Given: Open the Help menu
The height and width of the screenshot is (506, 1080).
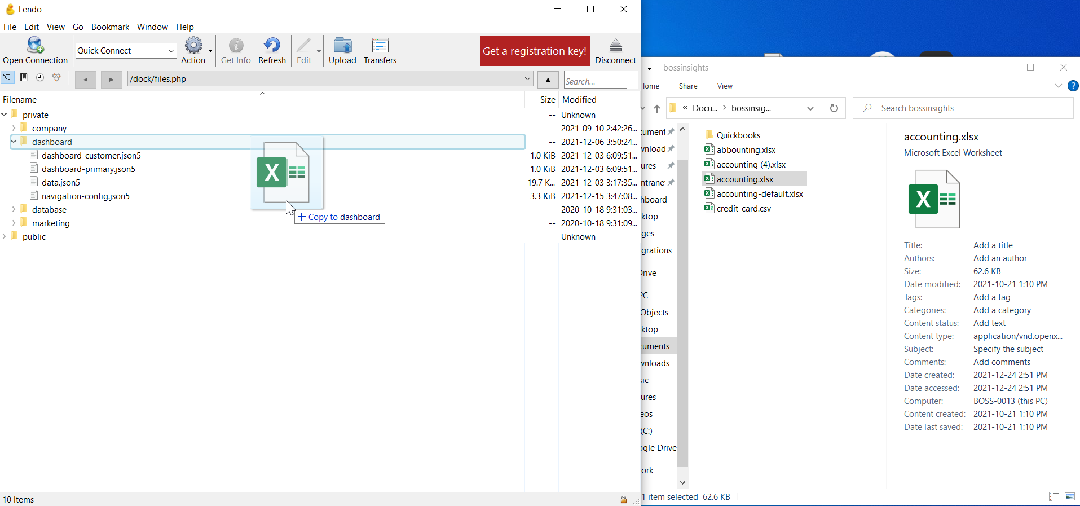Looking at the screenshot, I should 184,27.
